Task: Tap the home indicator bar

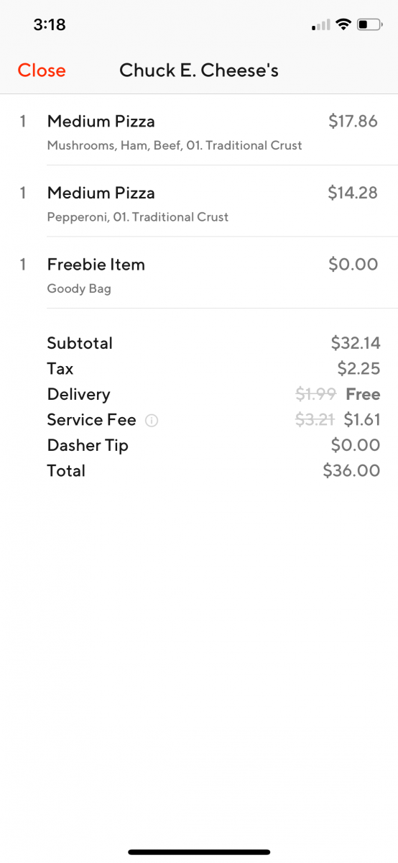Action: click(x=199, y=852)
